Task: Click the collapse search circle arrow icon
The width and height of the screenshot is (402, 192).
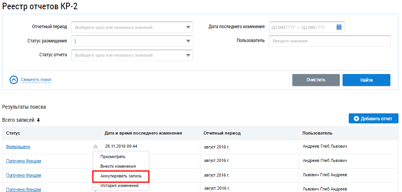Action: point(14,80)
